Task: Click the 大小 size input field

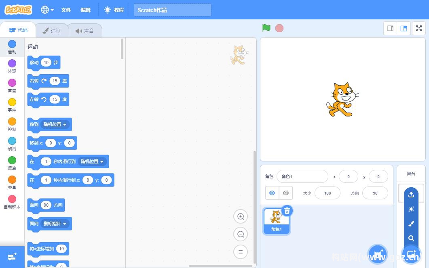Action: (327, 193)
